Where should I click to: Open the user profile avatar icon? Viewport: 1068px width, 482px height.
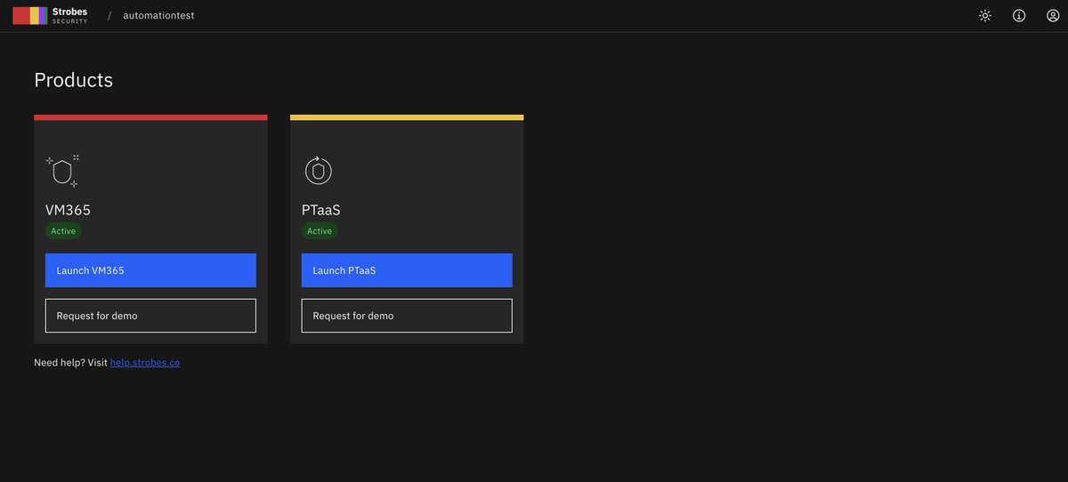1053,15
